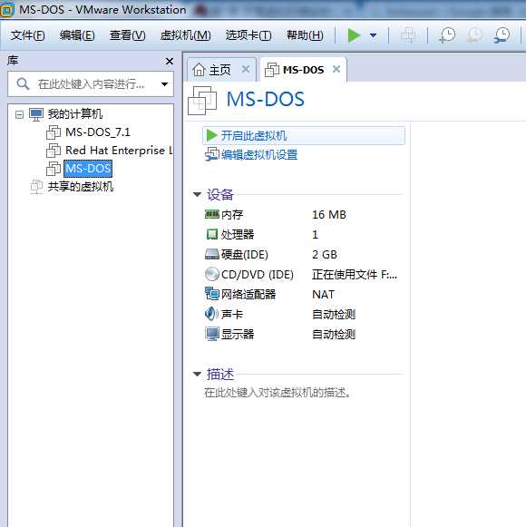
Task: Click the take snapshot toolbar icon
Action: 447,35
